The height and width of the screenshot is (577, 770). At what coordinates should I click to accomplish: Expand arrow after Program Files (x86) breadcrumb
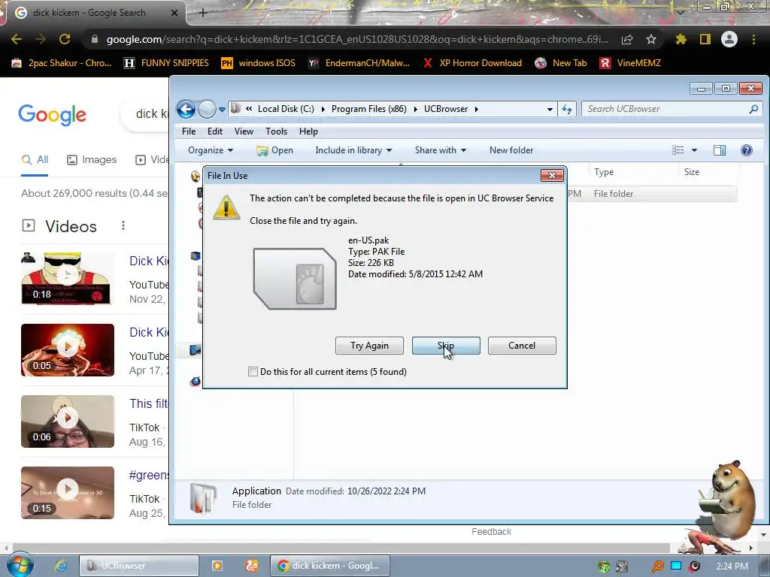click(x=415, y=109)
